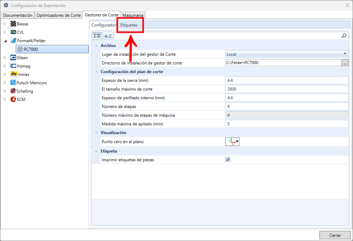Open the Documentación tab
353x241 pixels.
click(18, 15)
